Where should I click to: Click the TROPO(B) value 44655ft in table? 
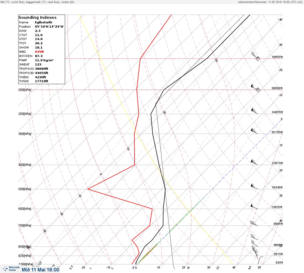tap(42, 73)
